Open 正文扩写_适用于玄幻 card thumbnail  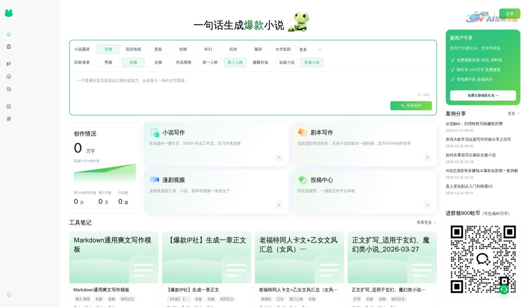coord(392,257)
